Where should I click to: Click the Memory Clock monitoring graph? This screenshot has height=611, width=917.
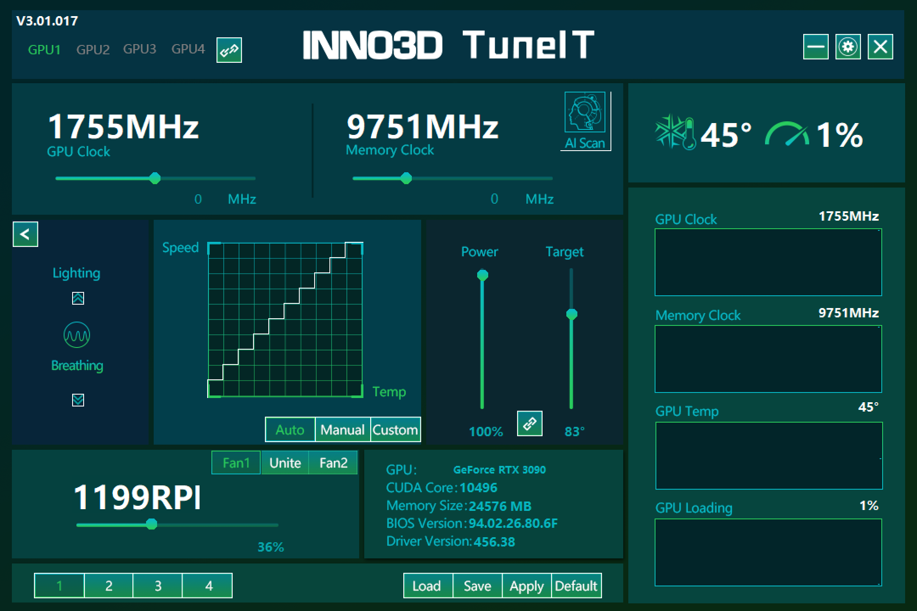click(768, 359)
